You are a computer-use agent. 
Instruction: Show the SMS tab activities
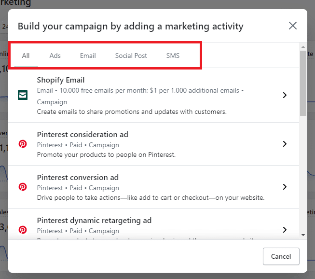tap(173, 56)
